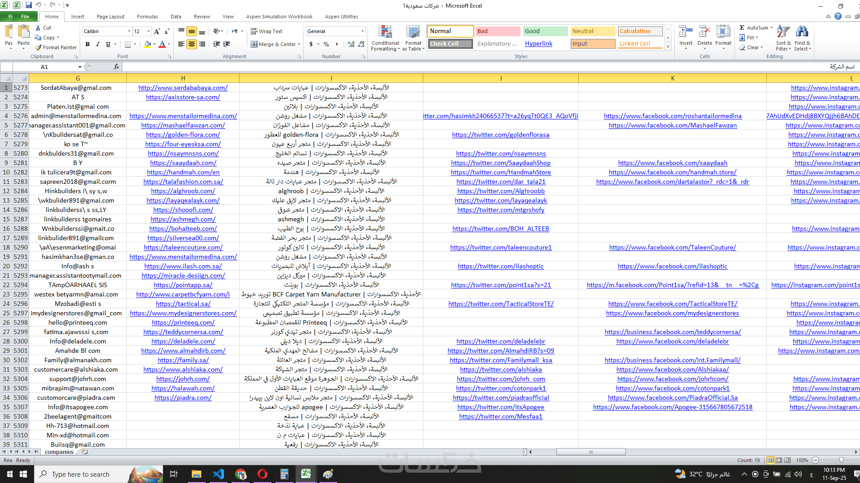
Task: Open the Formulas ribbon tab
Action: (x=147, y=17)
